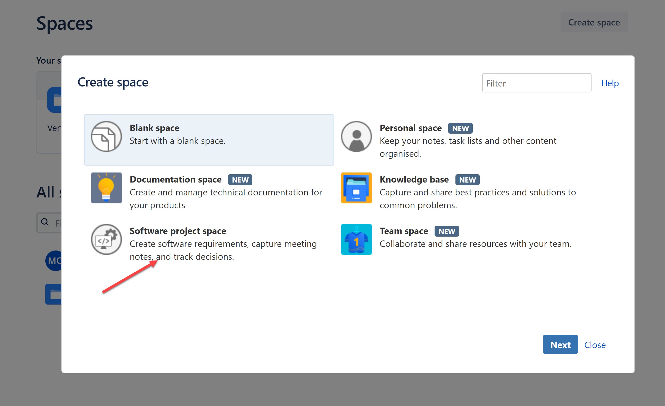Pick the Team space jersey icon
665x406 pixels.
click(x=356, y=239)
